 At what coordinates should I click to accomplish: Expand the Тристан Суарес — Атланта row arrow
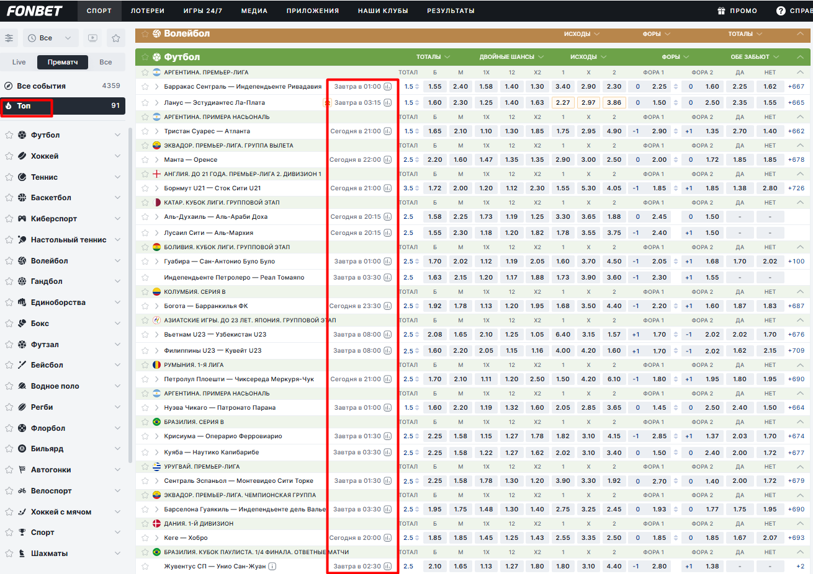[157, 131]
